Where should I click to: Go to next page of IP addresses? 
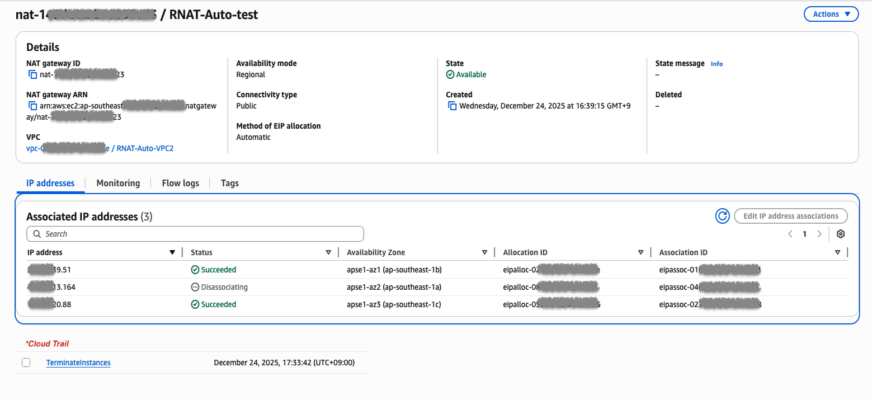pos(819,234)
